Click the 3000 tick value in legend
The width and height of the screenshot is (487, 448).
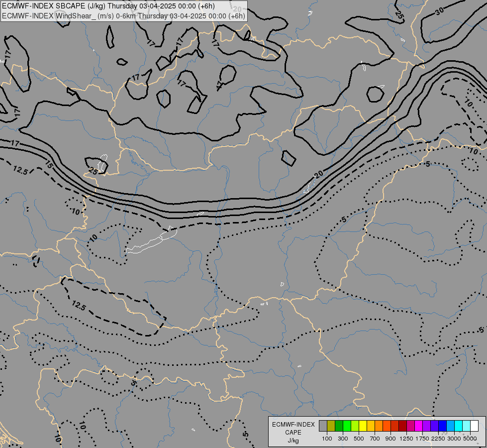(454, 439)
